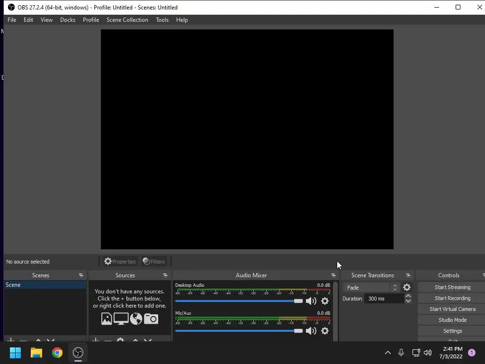485x364 pixels.
Task: Open the Docks menu
Action: (67, 20)
